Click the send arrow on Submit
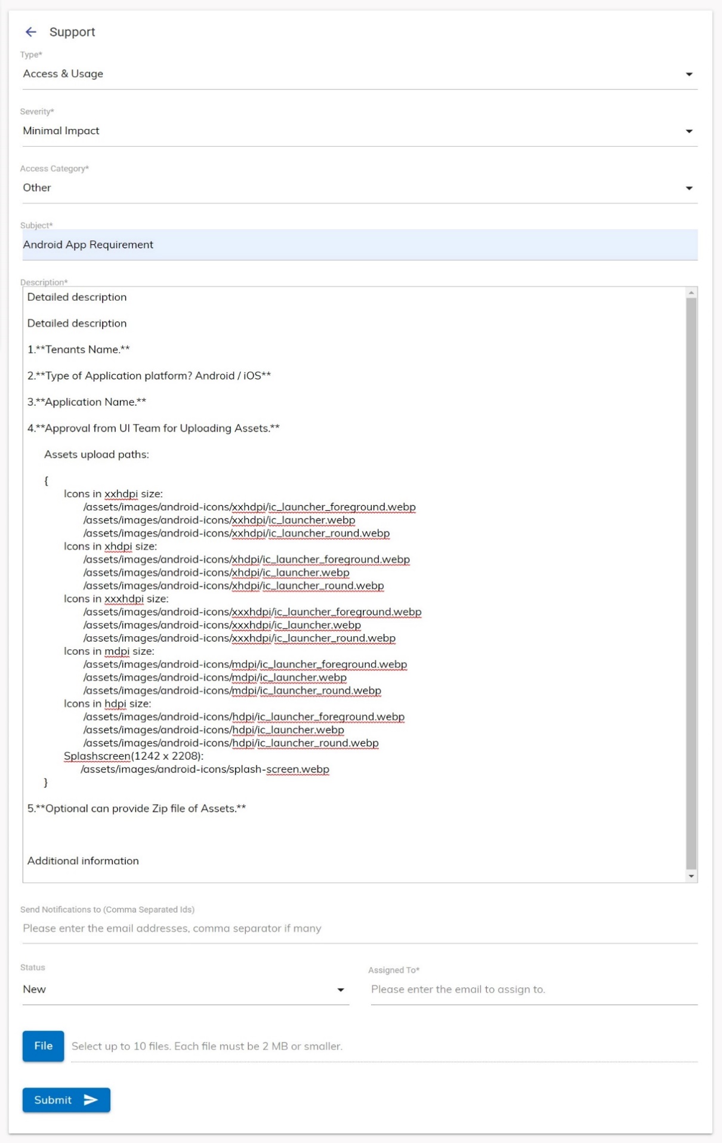Viewport: 722px width, 1143px height. [91, 1100]
